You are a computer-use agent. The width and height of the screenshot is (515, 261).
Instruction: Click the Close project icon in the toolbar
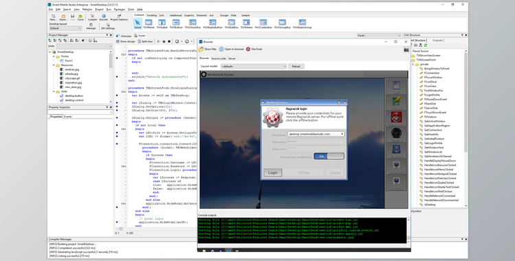[80, 16]
